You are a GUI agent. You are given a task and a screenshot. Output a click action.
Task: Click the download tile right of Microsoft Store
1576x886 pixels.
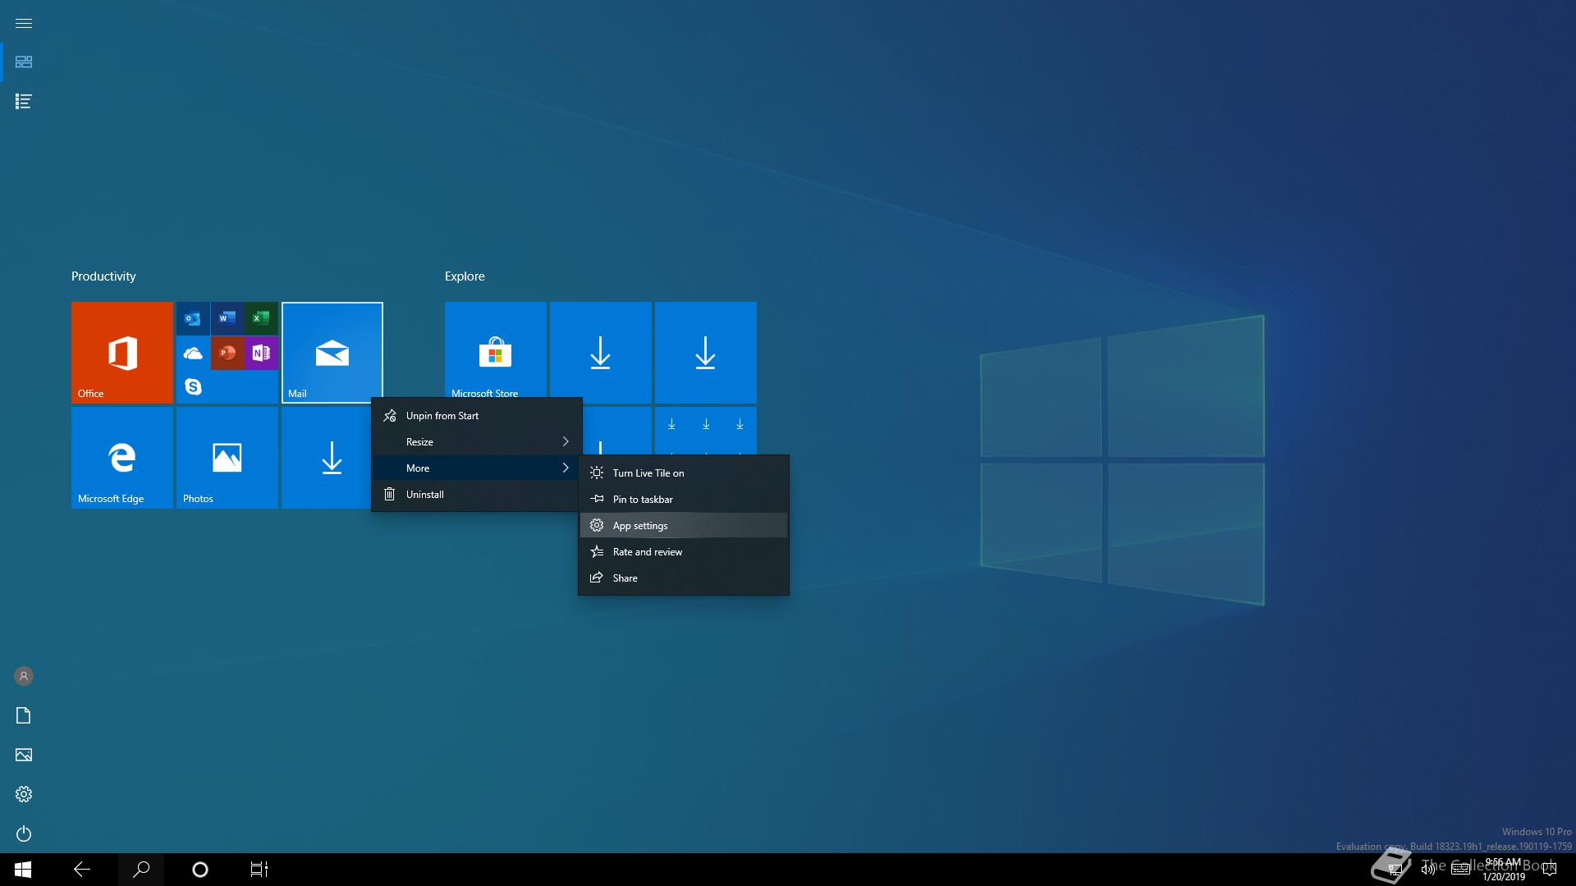coord(601,353)
